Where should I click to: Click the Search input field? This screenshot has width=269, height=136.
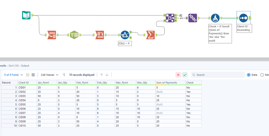[218, 75]
